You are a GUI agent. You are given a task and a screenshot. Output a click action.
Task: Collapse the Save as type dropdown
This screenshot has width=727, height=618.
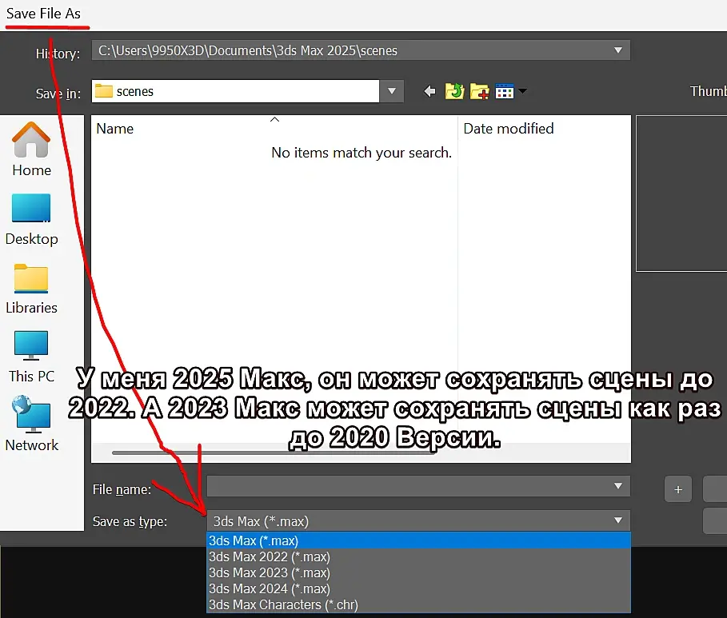point(618,520)
